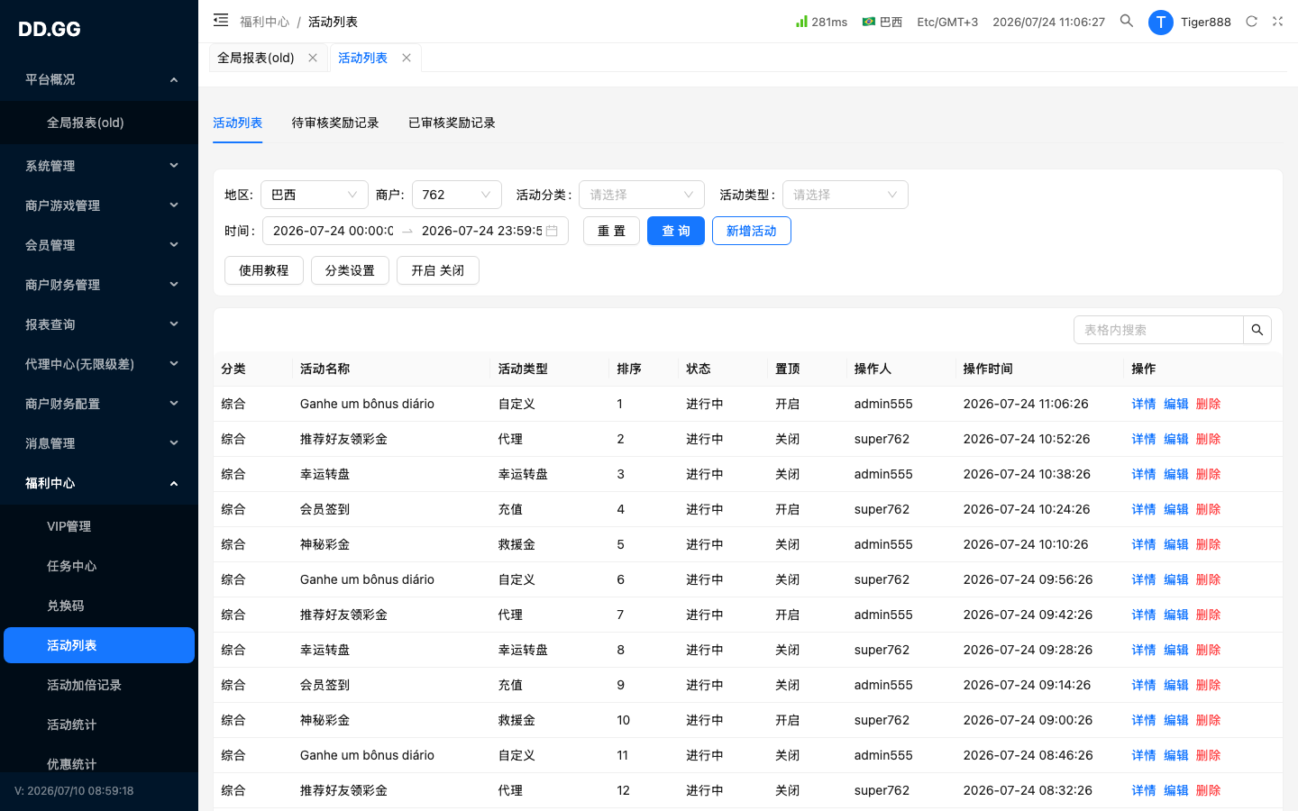Click the network latency signal icon

[801, 21]
